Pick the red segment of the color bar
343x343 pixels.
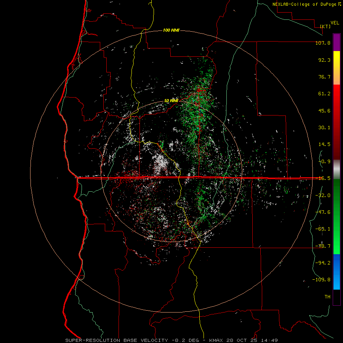coord(337,122)
